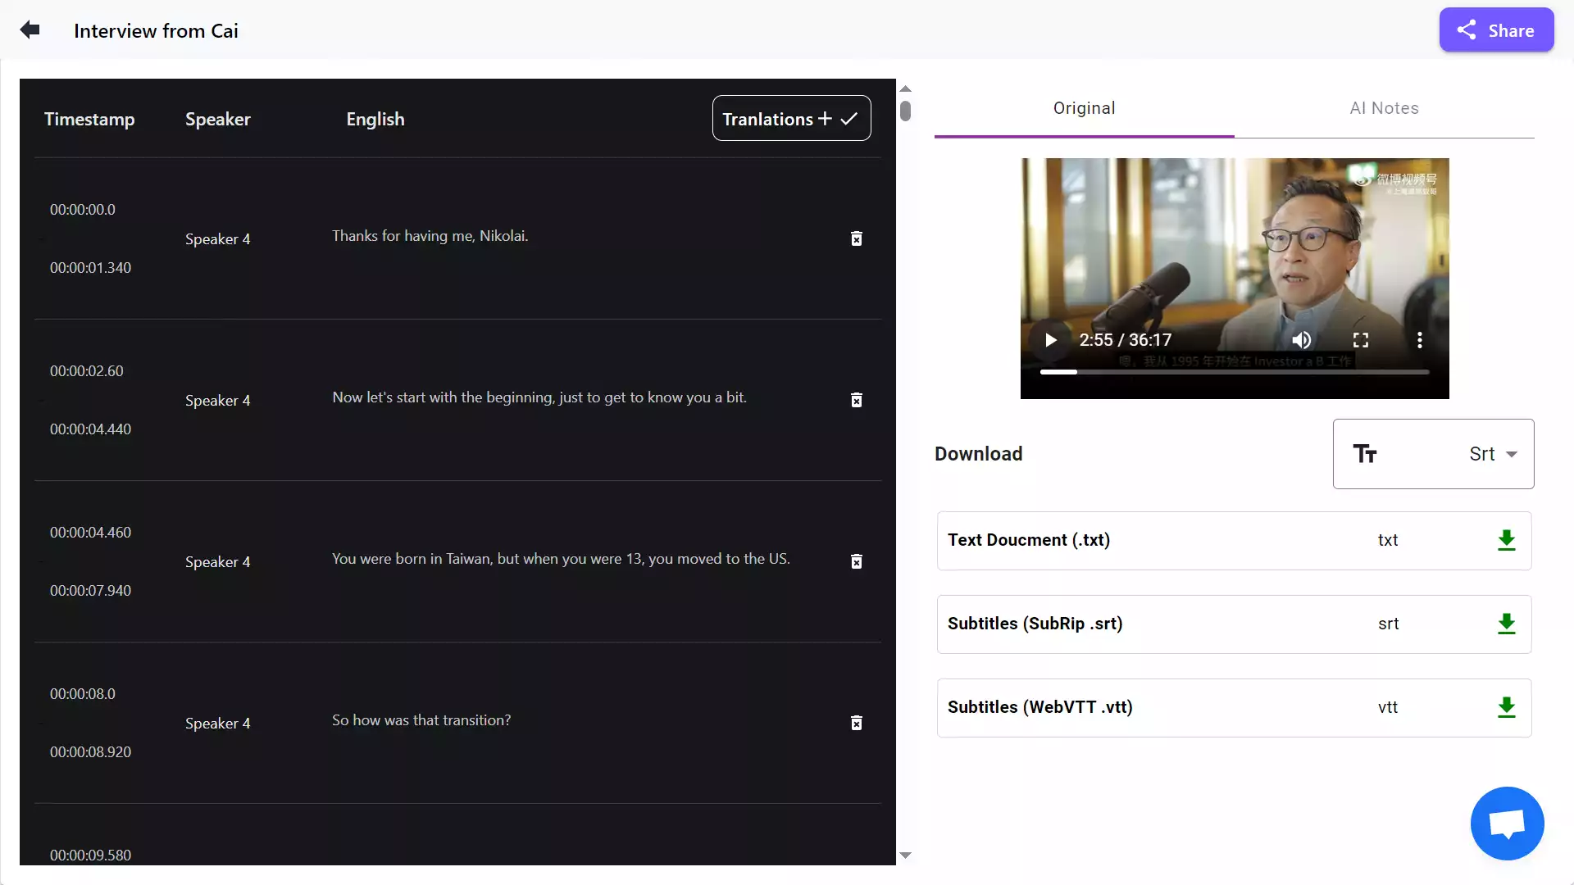Download the Text Document (.txt) file
The image size is (1574, 885).
1507,540
